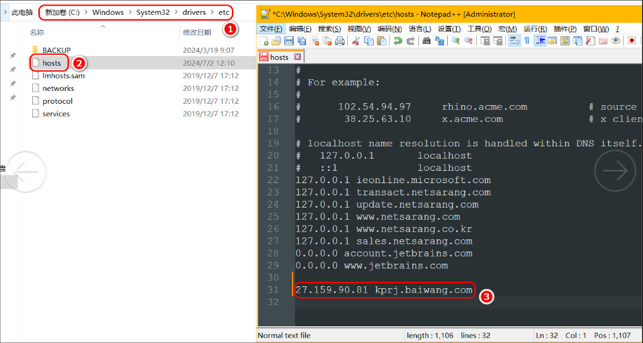
Task: Click the New file toolbar icon
Action: click(x=264, y=41)
